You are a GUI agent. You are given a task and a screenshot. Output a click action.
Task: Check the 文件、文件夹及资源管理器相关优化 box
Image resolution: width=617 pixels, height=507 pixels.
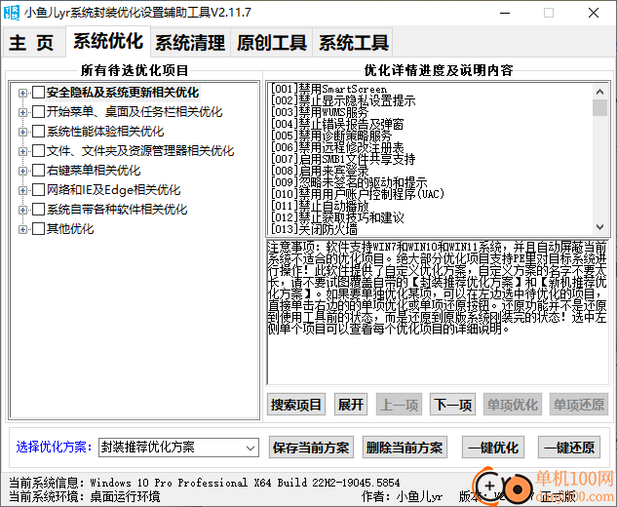(38, 151)
